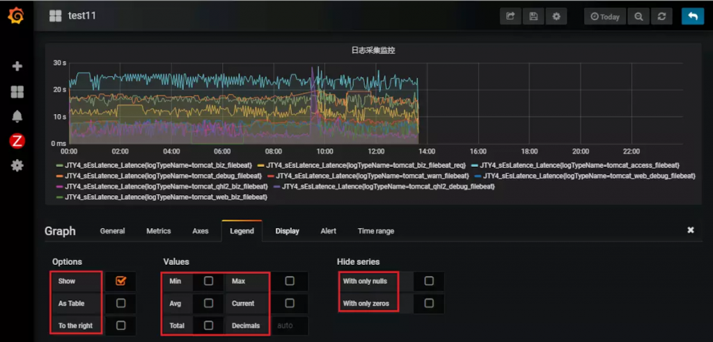Open color picker for tomcat_biz_filebeat_req series line

tap(260, 165)
